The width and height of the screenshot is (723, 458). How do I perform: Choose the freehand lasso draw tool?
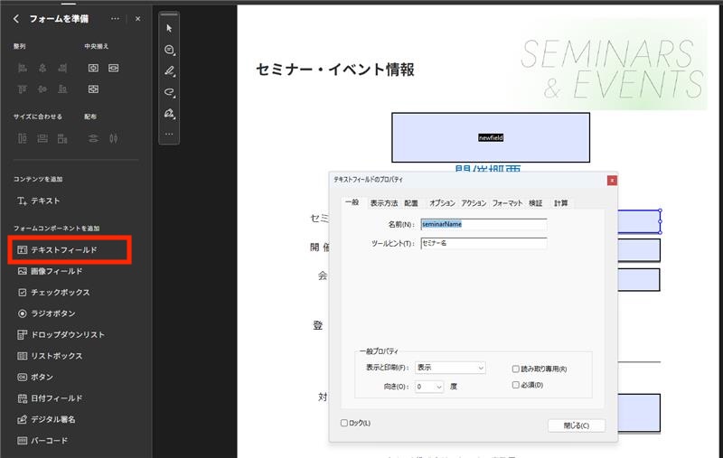(169, 92)
